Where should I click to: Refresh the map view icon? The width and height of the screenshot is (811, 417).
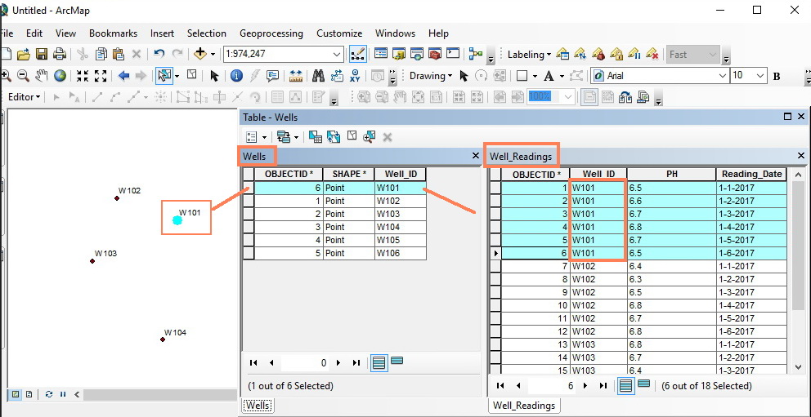coord(49,394)
